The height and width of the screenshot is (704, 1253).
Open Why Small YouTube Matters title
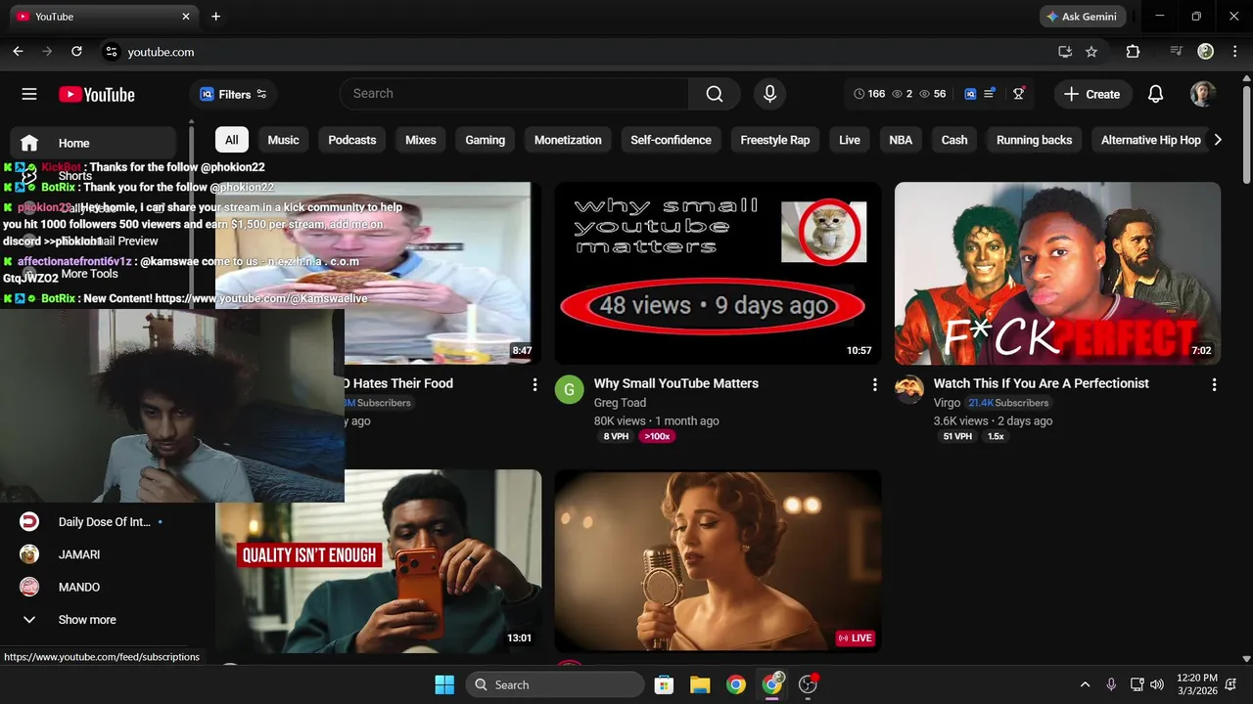tap(676, 383)
